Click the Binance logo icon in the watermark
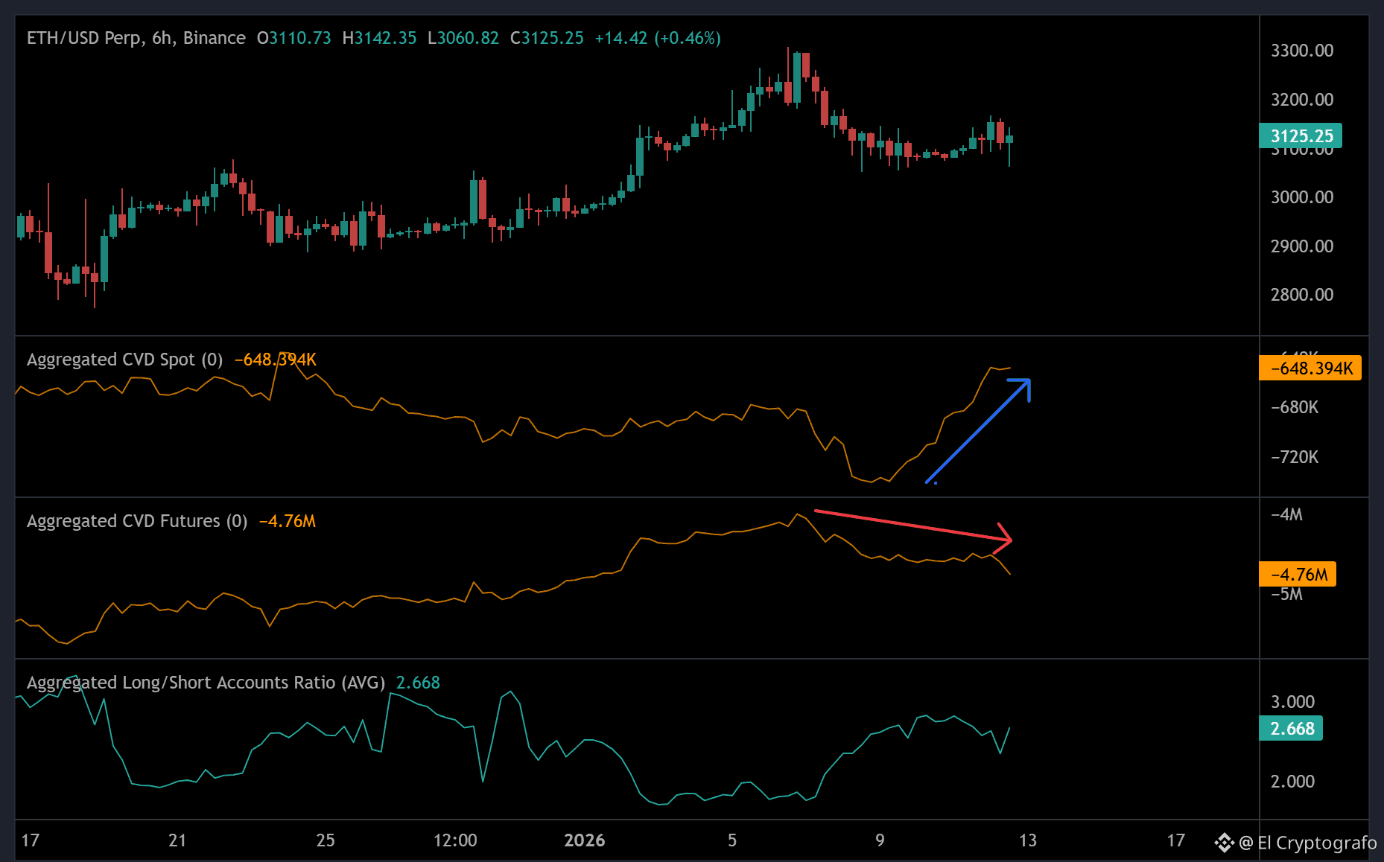The height and width of the screenshot is (862, 1384). pyautogui.click(x=1224, y=843)
